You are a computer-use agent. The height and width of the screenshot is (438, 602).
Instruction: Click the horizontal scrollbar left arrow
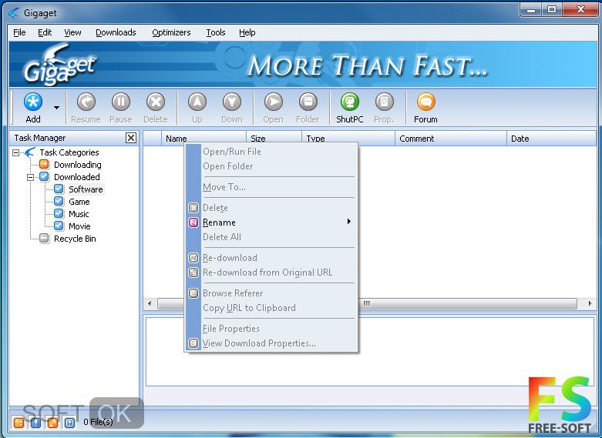click(150, 304)
